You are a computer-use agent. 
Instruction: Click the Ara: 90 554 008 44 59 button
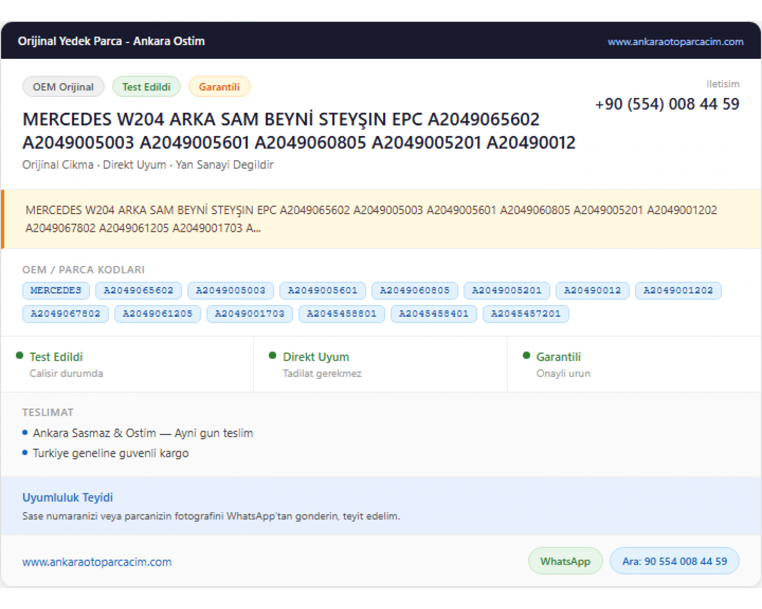tap(675, 561)
